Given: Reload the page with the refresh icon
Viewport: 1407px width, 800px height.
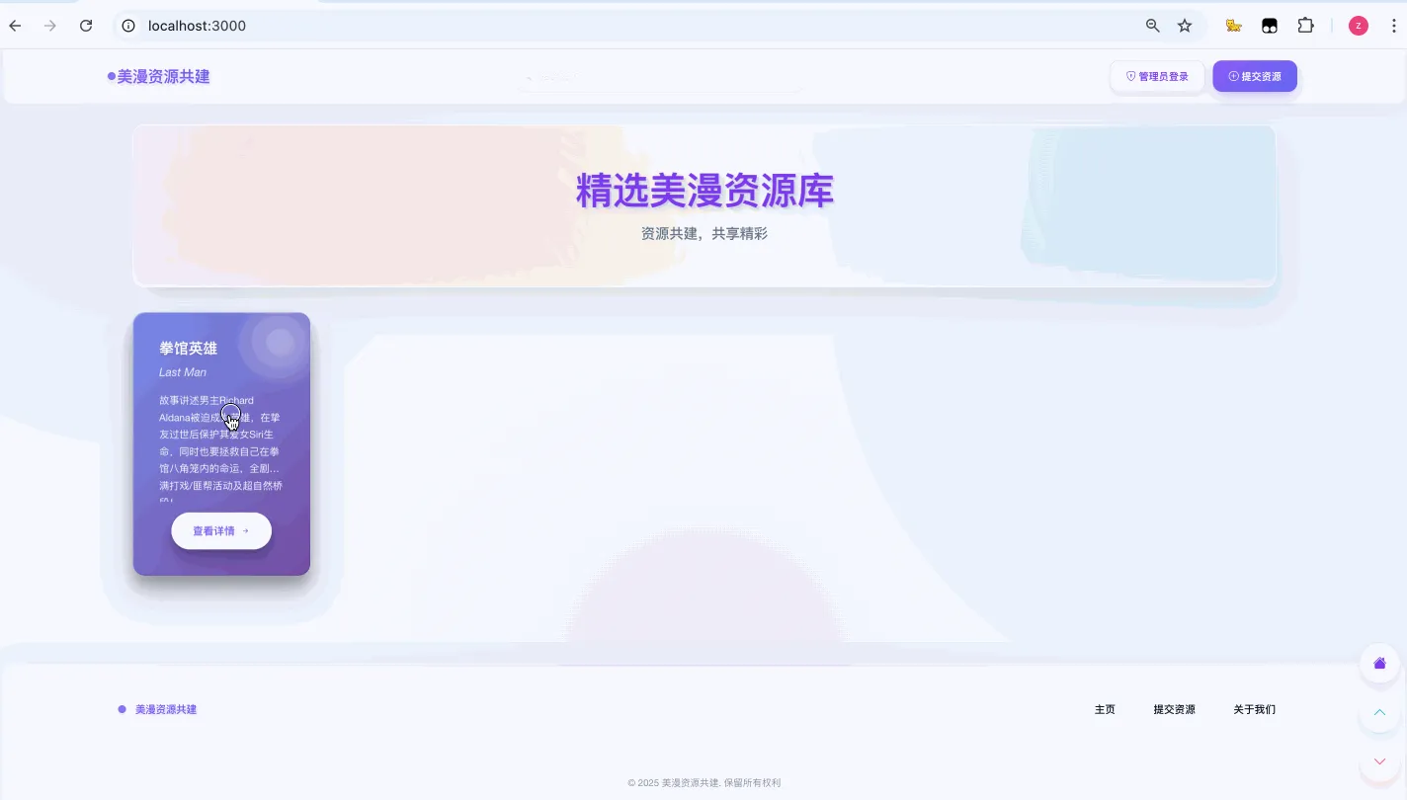Looking at the screenshot, I should click(86, 26).
